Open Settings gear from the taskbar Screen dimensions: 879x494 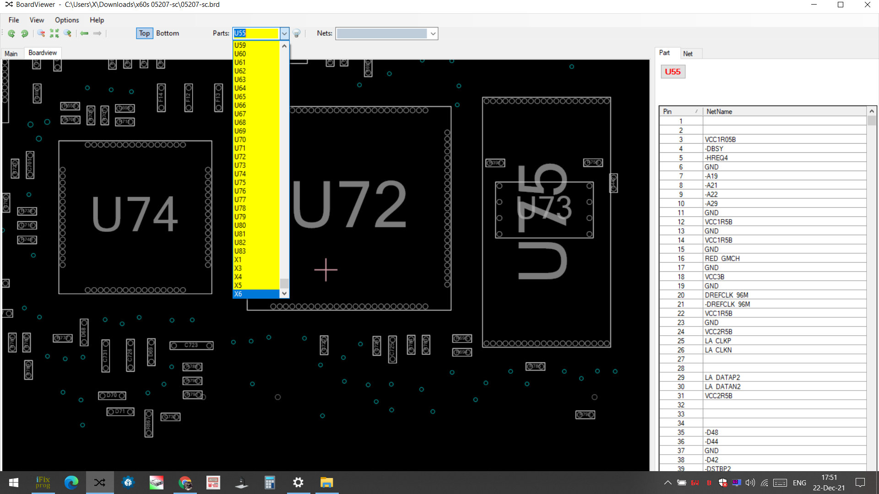coord(298,483)
